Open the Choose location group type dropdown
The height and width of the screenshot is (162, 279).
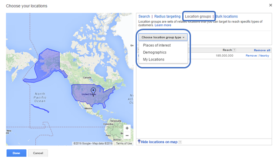point(163,37)
